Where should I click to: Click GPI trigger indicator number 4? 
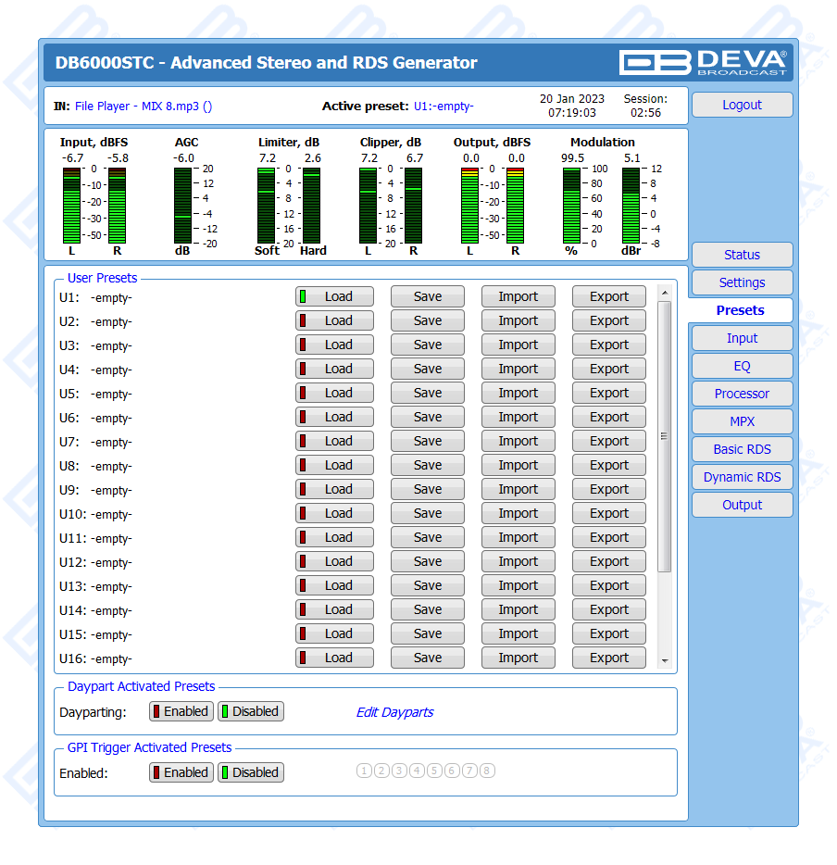pos(417,771)
